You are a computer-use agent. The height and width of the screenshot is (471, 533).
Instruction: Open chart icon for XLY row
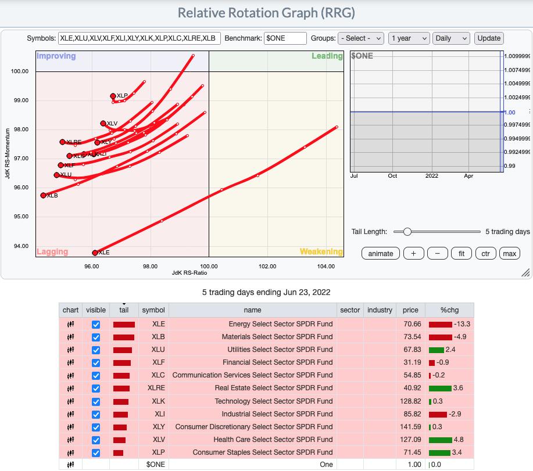70,427
